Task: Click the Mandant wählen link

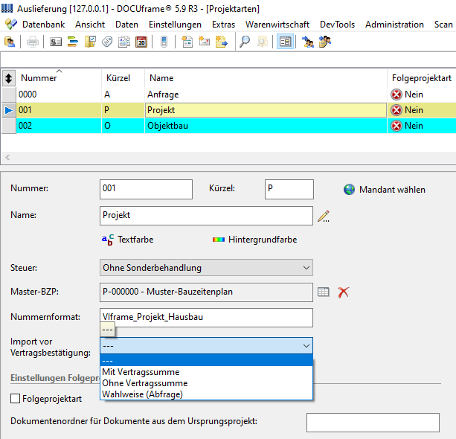Action: click(x=392, y=190)
